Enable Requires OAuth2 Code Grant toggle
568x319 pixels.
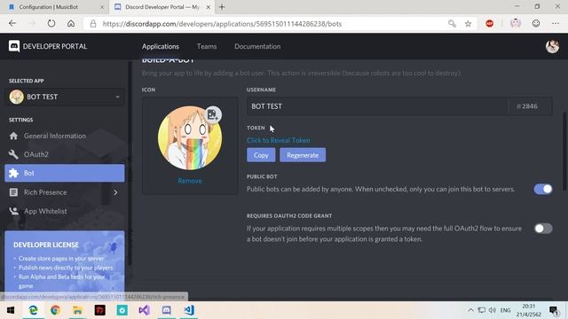click(543, 229)
